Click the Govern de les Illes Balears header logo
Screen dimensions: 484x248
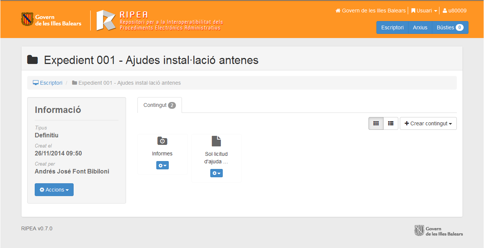51,20
